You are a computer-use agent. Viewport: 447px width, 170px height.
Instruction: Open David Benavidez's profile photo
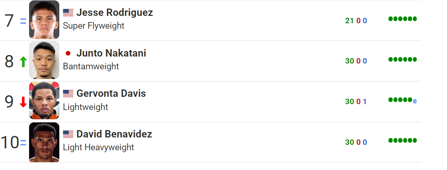[44, 143]
